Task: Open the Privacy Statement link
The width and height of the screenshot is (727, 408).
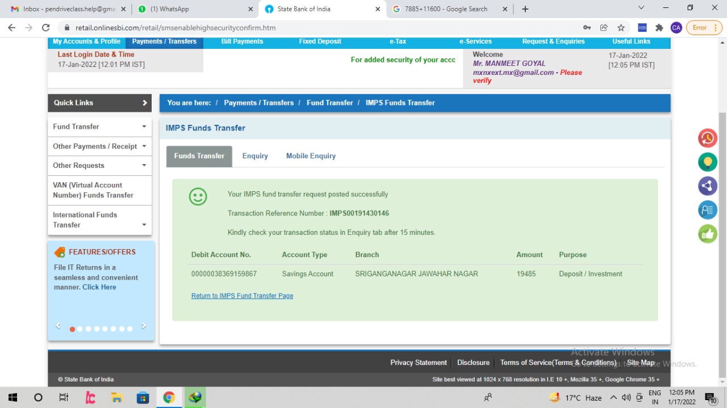Action: (x=418, y=363)
